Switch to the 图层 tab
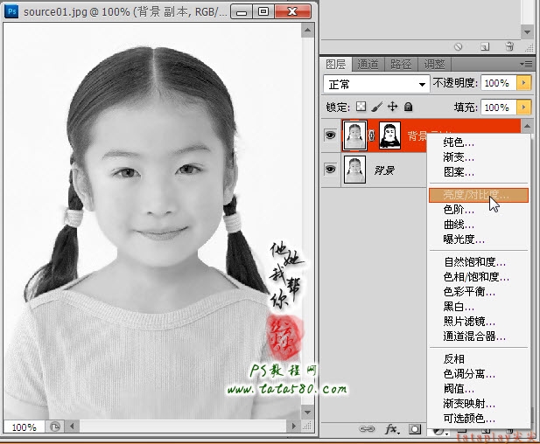 [x=336, y=65]
